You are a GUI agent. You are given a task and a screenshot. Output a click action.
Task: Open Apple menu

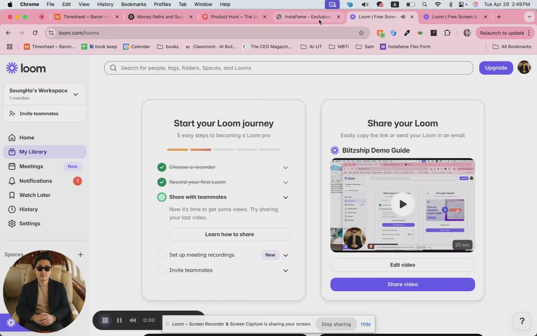(10, 5)
